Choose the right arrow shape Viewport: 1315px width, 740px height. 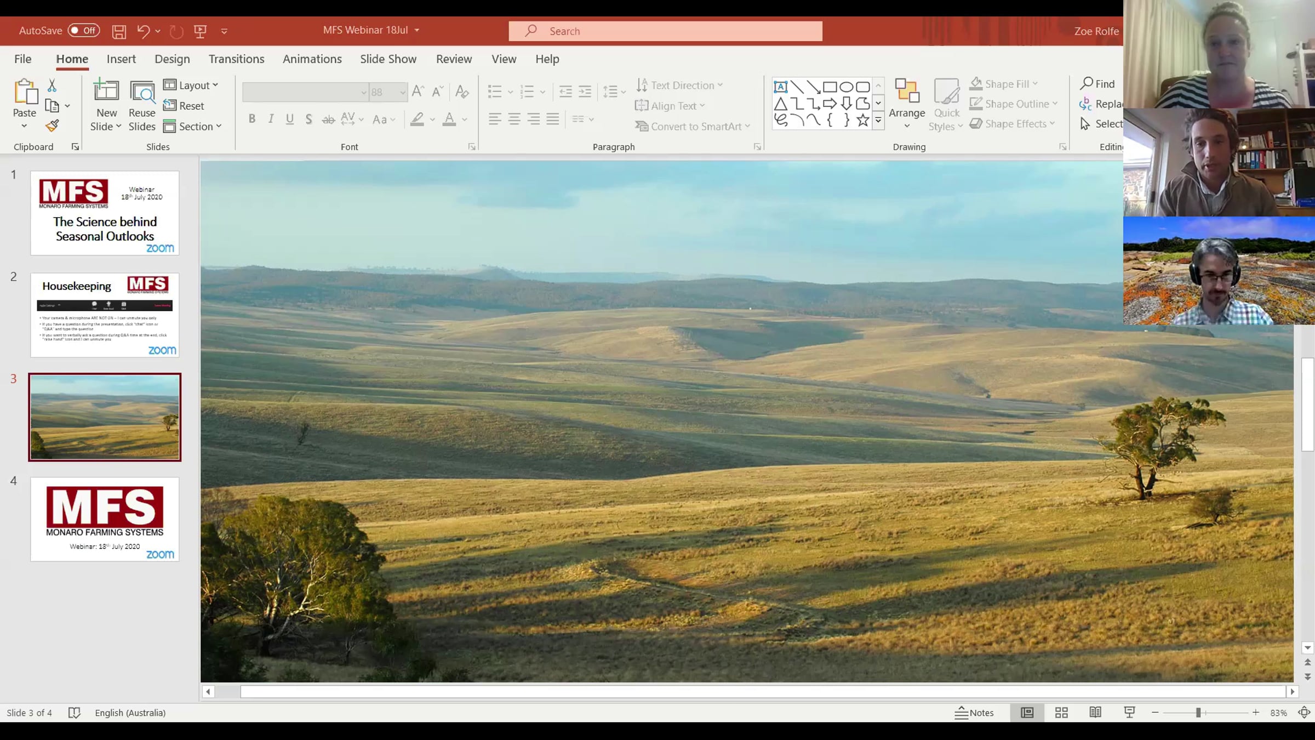coord(830,103)
